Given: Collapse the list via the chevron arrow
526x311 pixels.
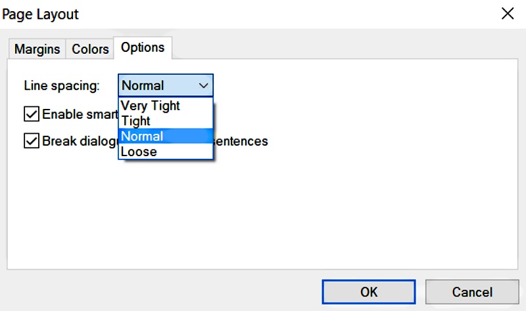Looking at the screenshot, I should point(203,85).
